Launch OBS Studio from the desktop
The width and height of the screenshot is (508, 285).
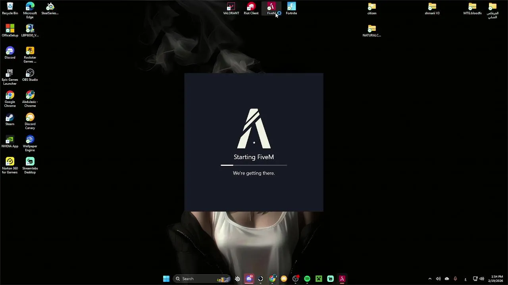click(30, 75)
